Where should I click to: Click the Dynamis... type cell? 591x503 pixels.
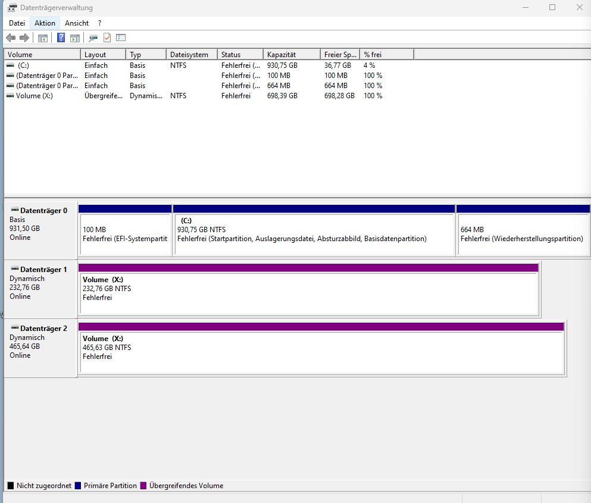146,96
